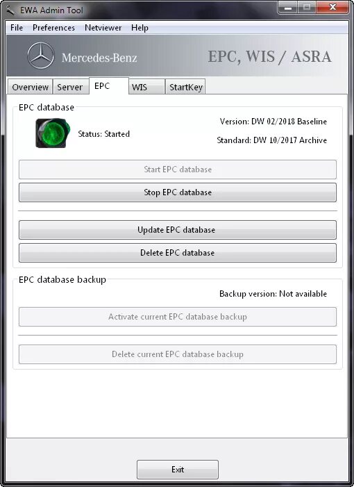Open the StartKey tab
The image size is (354, 487).
click(x=185, y=87)
